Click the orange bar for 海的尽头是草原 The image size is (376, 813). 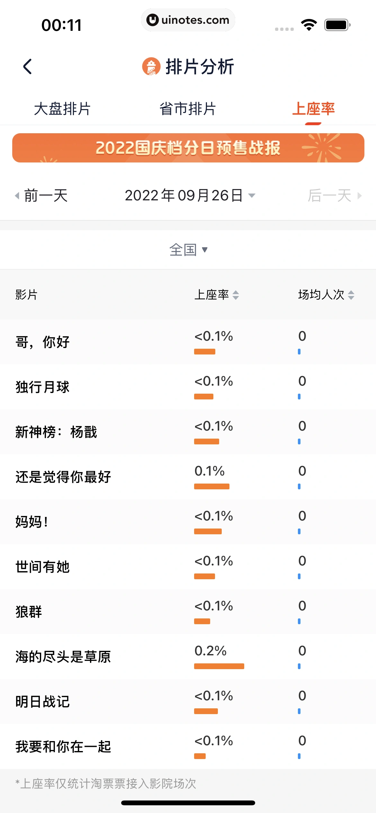(219, 666)
